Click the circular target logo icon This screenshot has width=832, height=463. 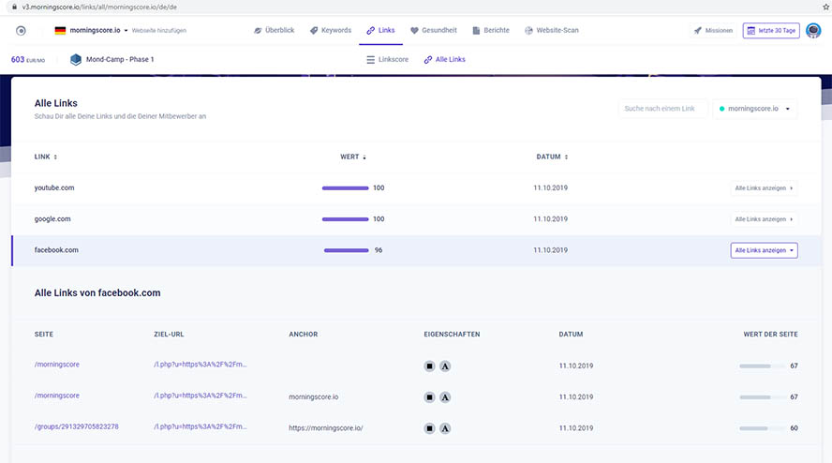(x=21, y=31)
